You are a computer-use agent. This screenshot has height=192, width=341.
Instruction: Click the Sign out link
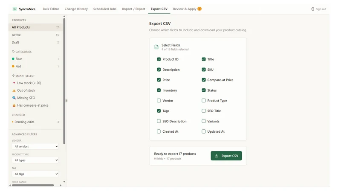[x=318, y=9]
